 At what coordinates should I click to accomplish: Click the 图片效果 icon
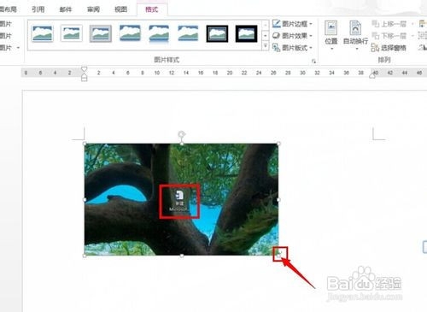277,36
